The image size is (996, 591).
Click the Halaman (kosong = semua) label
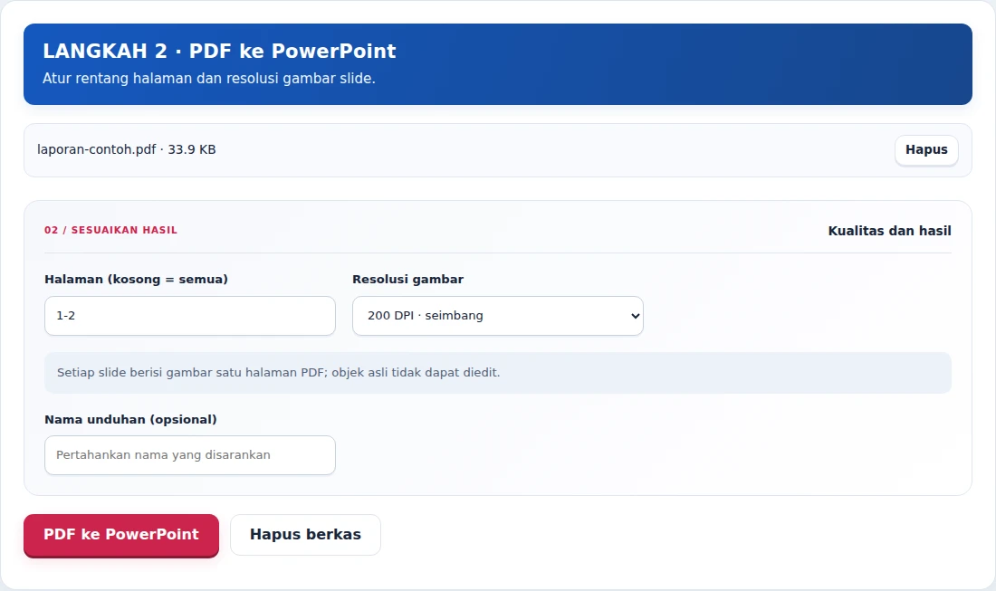tap(136, 280)
